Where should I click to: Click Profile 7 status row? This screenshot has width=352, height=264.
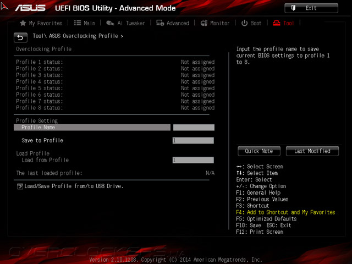coord(115,101)
